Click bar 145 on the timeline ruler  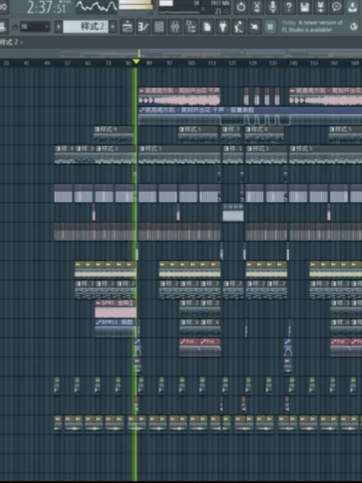point(293,63)
